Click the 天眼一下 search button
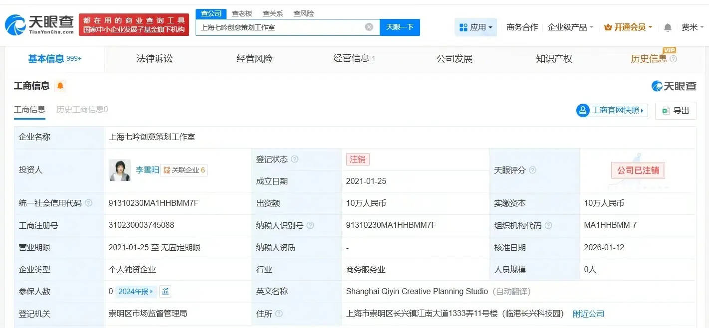Viewport: 709px width, 328px height. pos(400,27)
